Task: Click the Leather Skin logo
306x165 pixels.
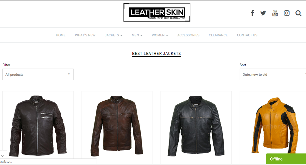Action: [157, 12]
